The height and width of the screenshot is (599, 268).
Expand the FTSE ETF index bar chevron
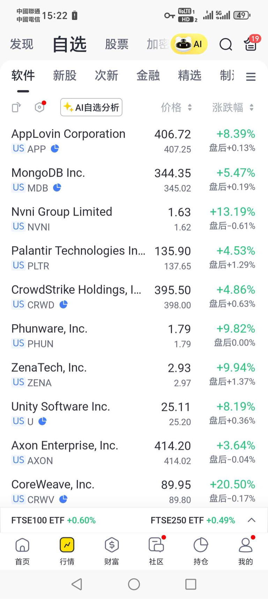click(251, 520)
